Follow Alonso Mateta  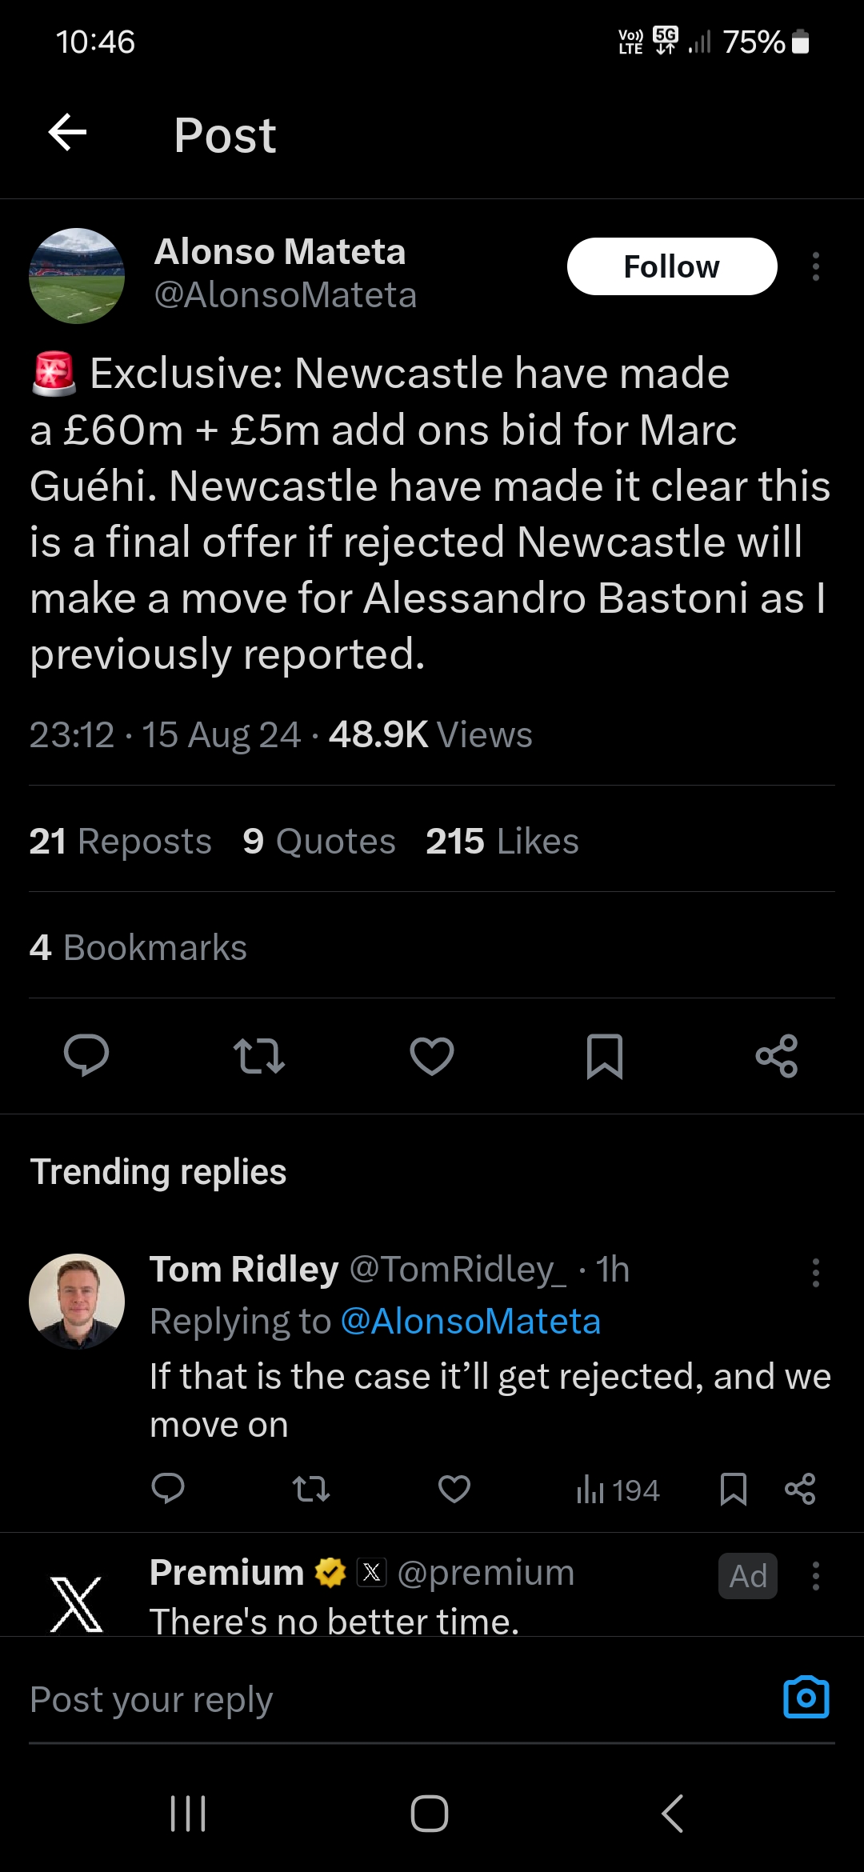pyautogui.click(x=671, y=266)
